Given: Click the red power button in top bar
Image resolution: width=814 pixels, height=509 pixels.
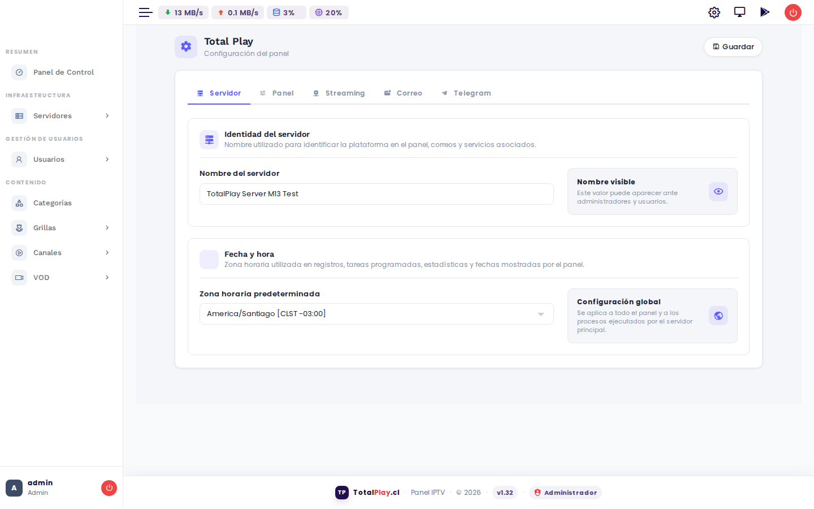Looking at the screenshot, I should [793, 12].
